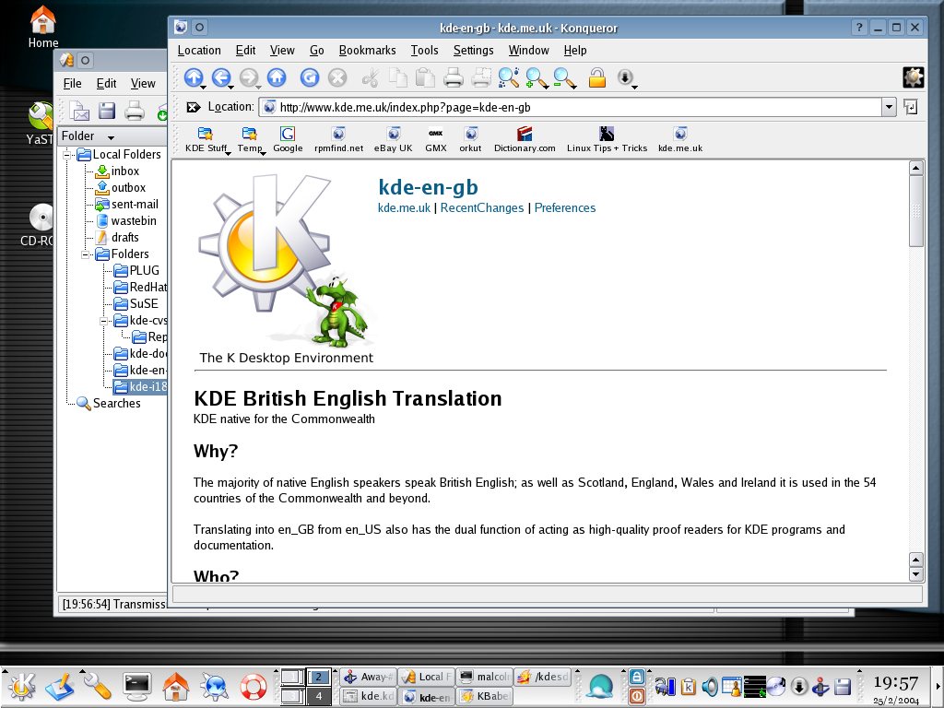This screenshot has height=708, width=944.
Task: Open the GMX bookmark
Action: tap(436, 140)
